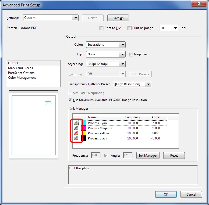
Task: Select the Process Black row name
Action: (97, 138)
